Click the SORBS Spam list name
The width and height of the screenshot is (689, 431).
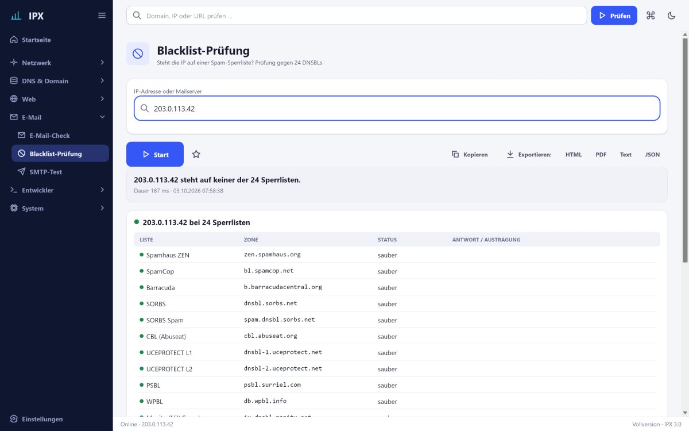click(165, 320)
